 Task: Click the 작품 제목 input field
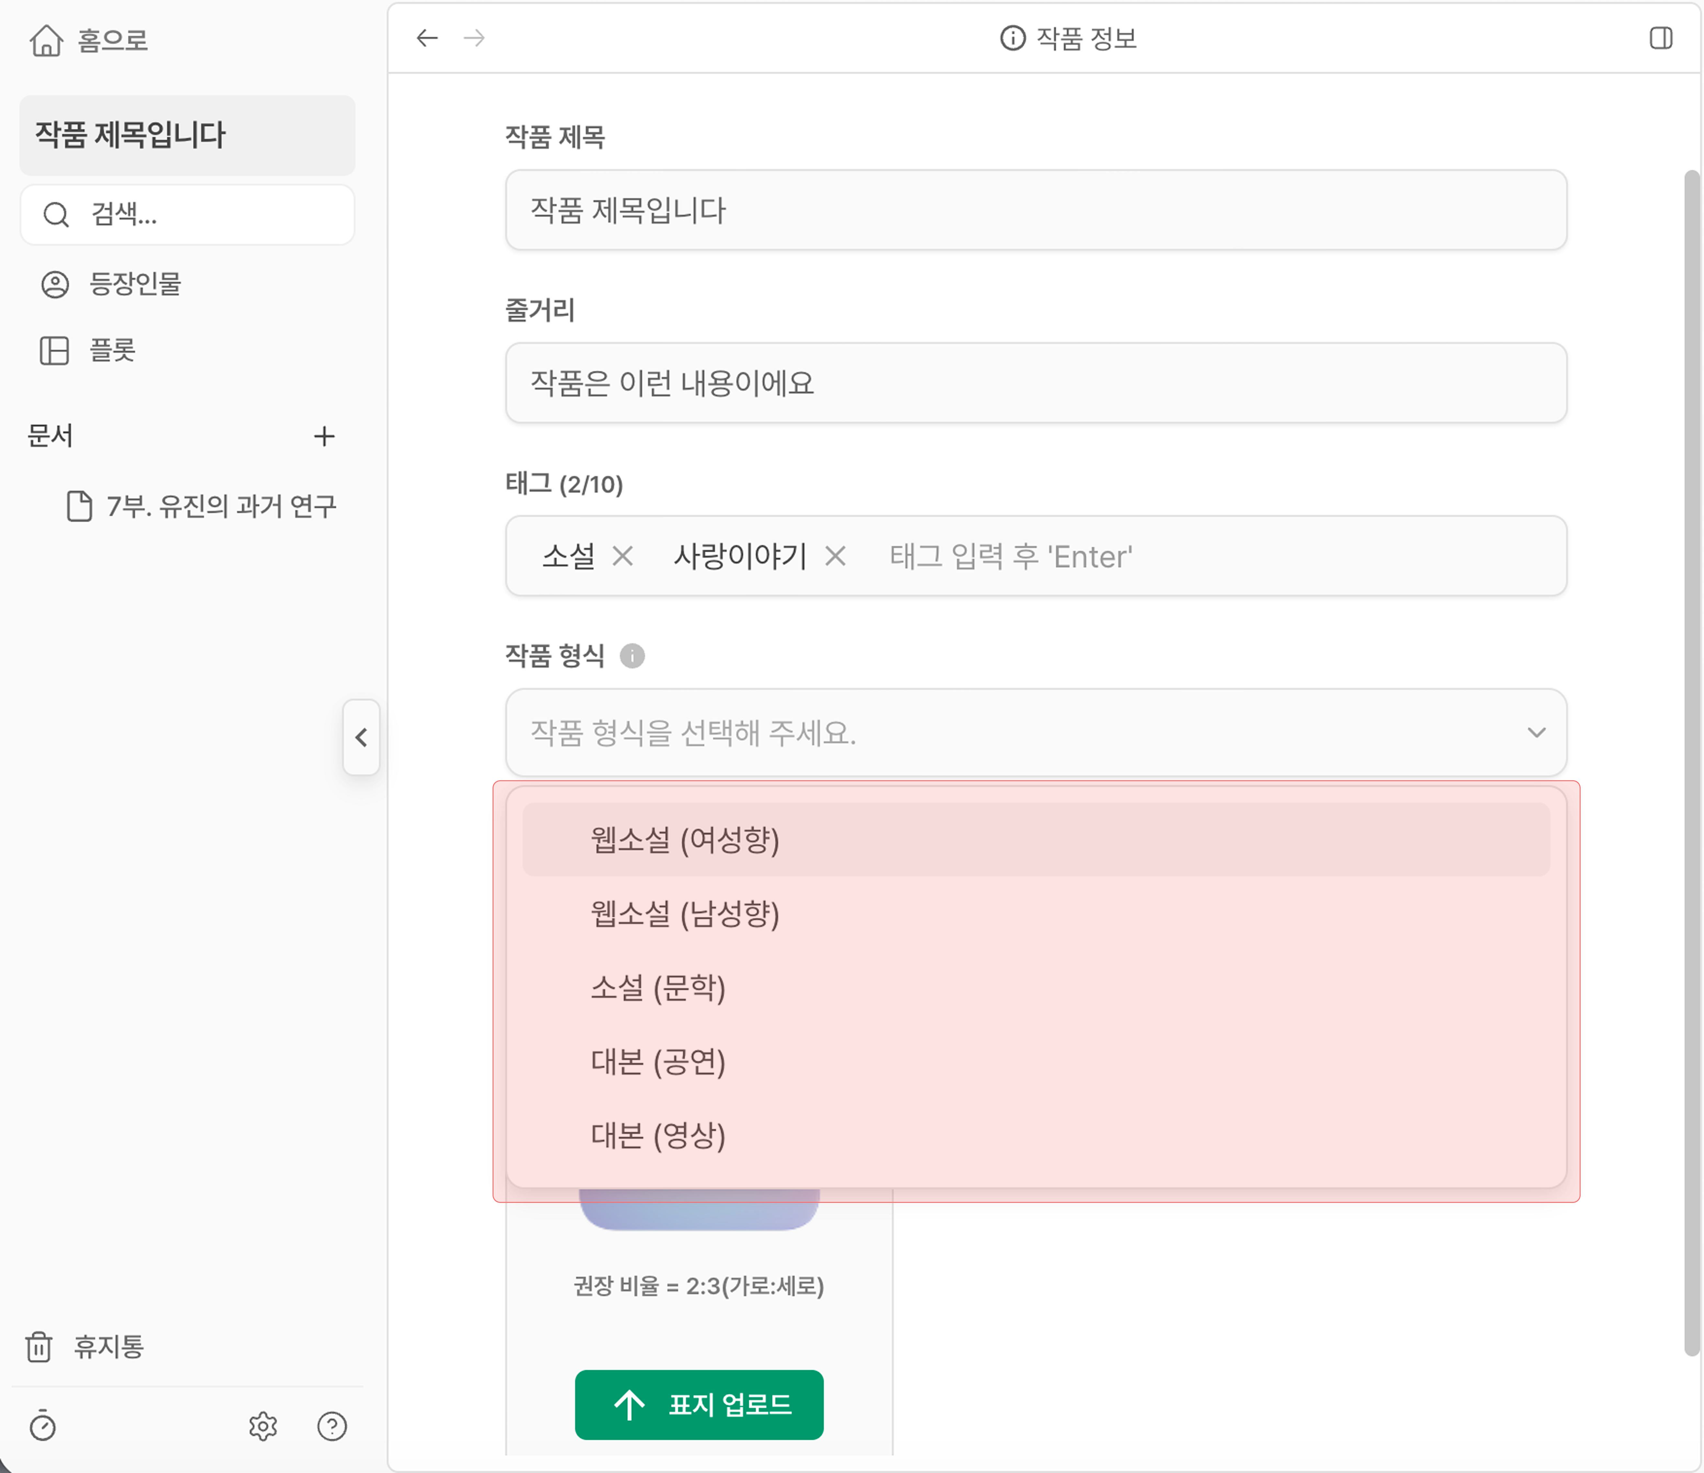coord(1036,210)
